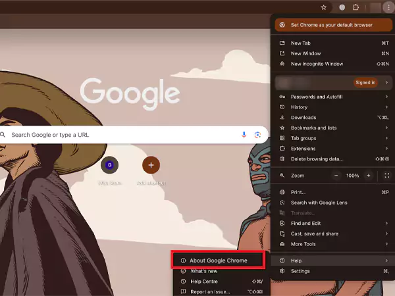Click About Google Chrome in Help submenu
The height and width of the screenshot is (296, 395).
point(218,260)
